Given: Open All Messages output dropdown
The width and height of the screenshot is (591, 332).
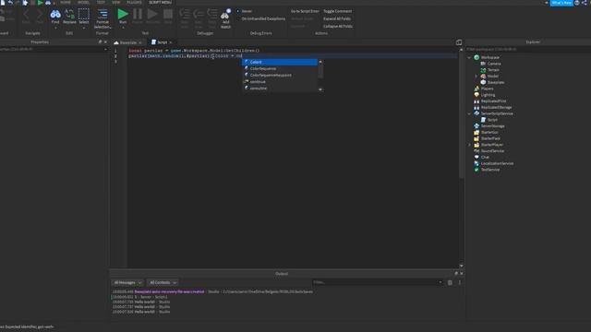Looking at the screenshot, I should [127, 283].
